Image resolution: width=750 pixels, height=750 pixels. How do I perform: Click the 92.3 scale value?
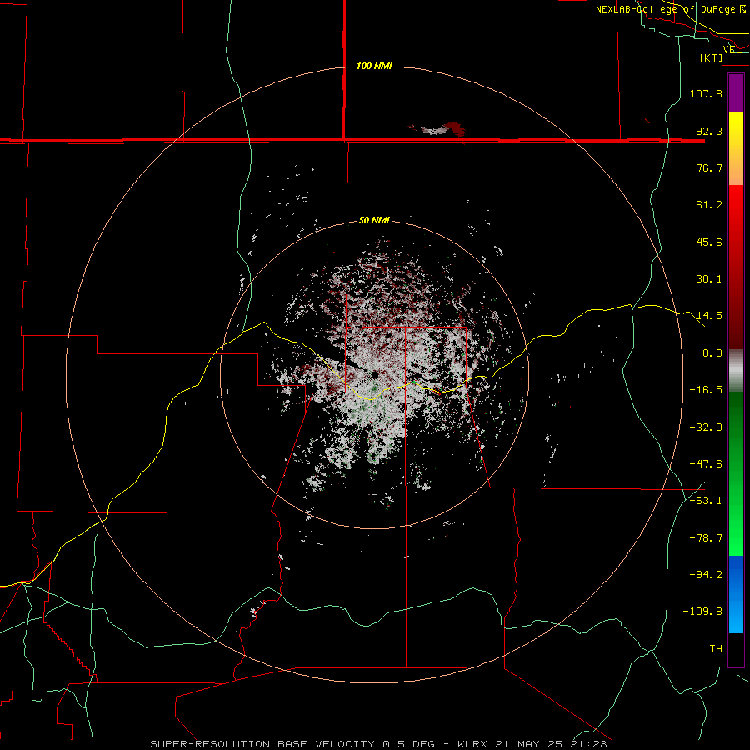click(x=709, y=131)
